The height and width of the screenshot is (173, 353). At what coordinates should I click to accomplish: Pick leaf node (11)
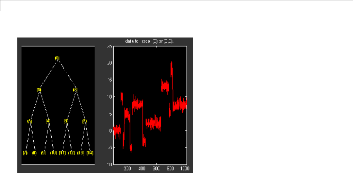tap(62, 153)
